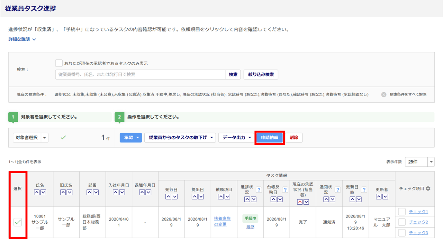Screen dimensions: 443x241
Task: Click help icon beside 更新日時 column
Action: (x=364, y=189)
